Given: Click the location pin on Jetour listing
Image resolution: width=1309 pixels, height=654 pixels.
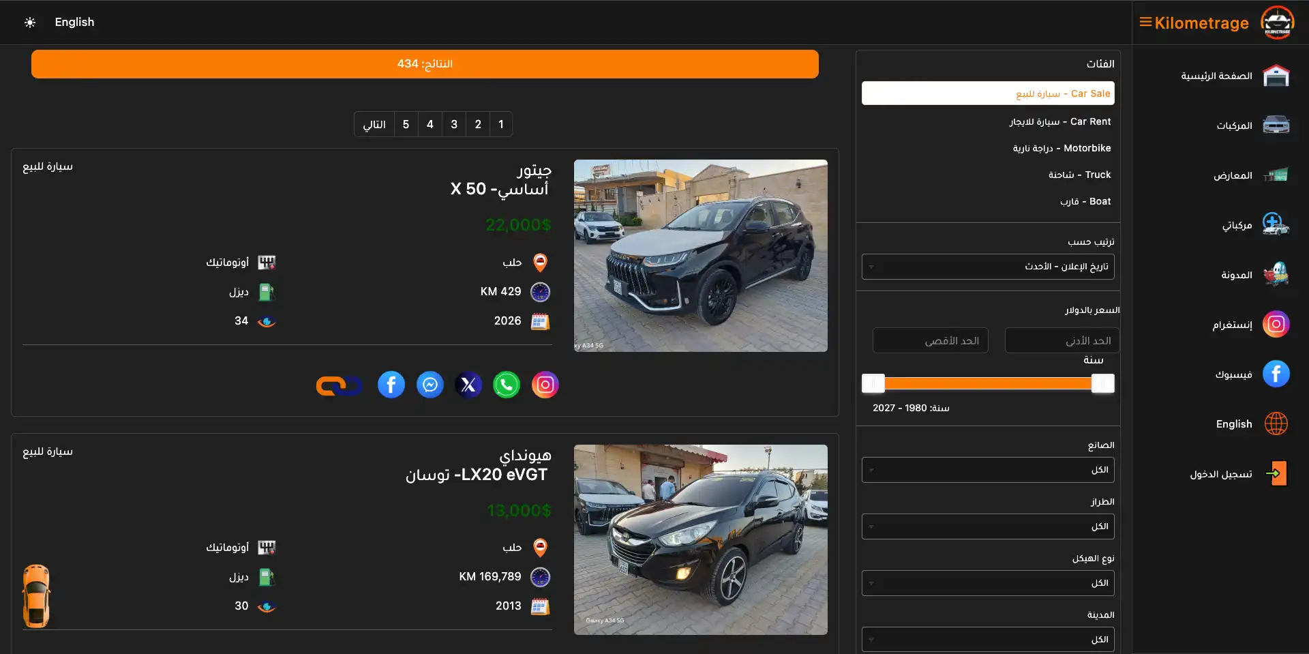Looking at the screenshot, I should (540, 263).
